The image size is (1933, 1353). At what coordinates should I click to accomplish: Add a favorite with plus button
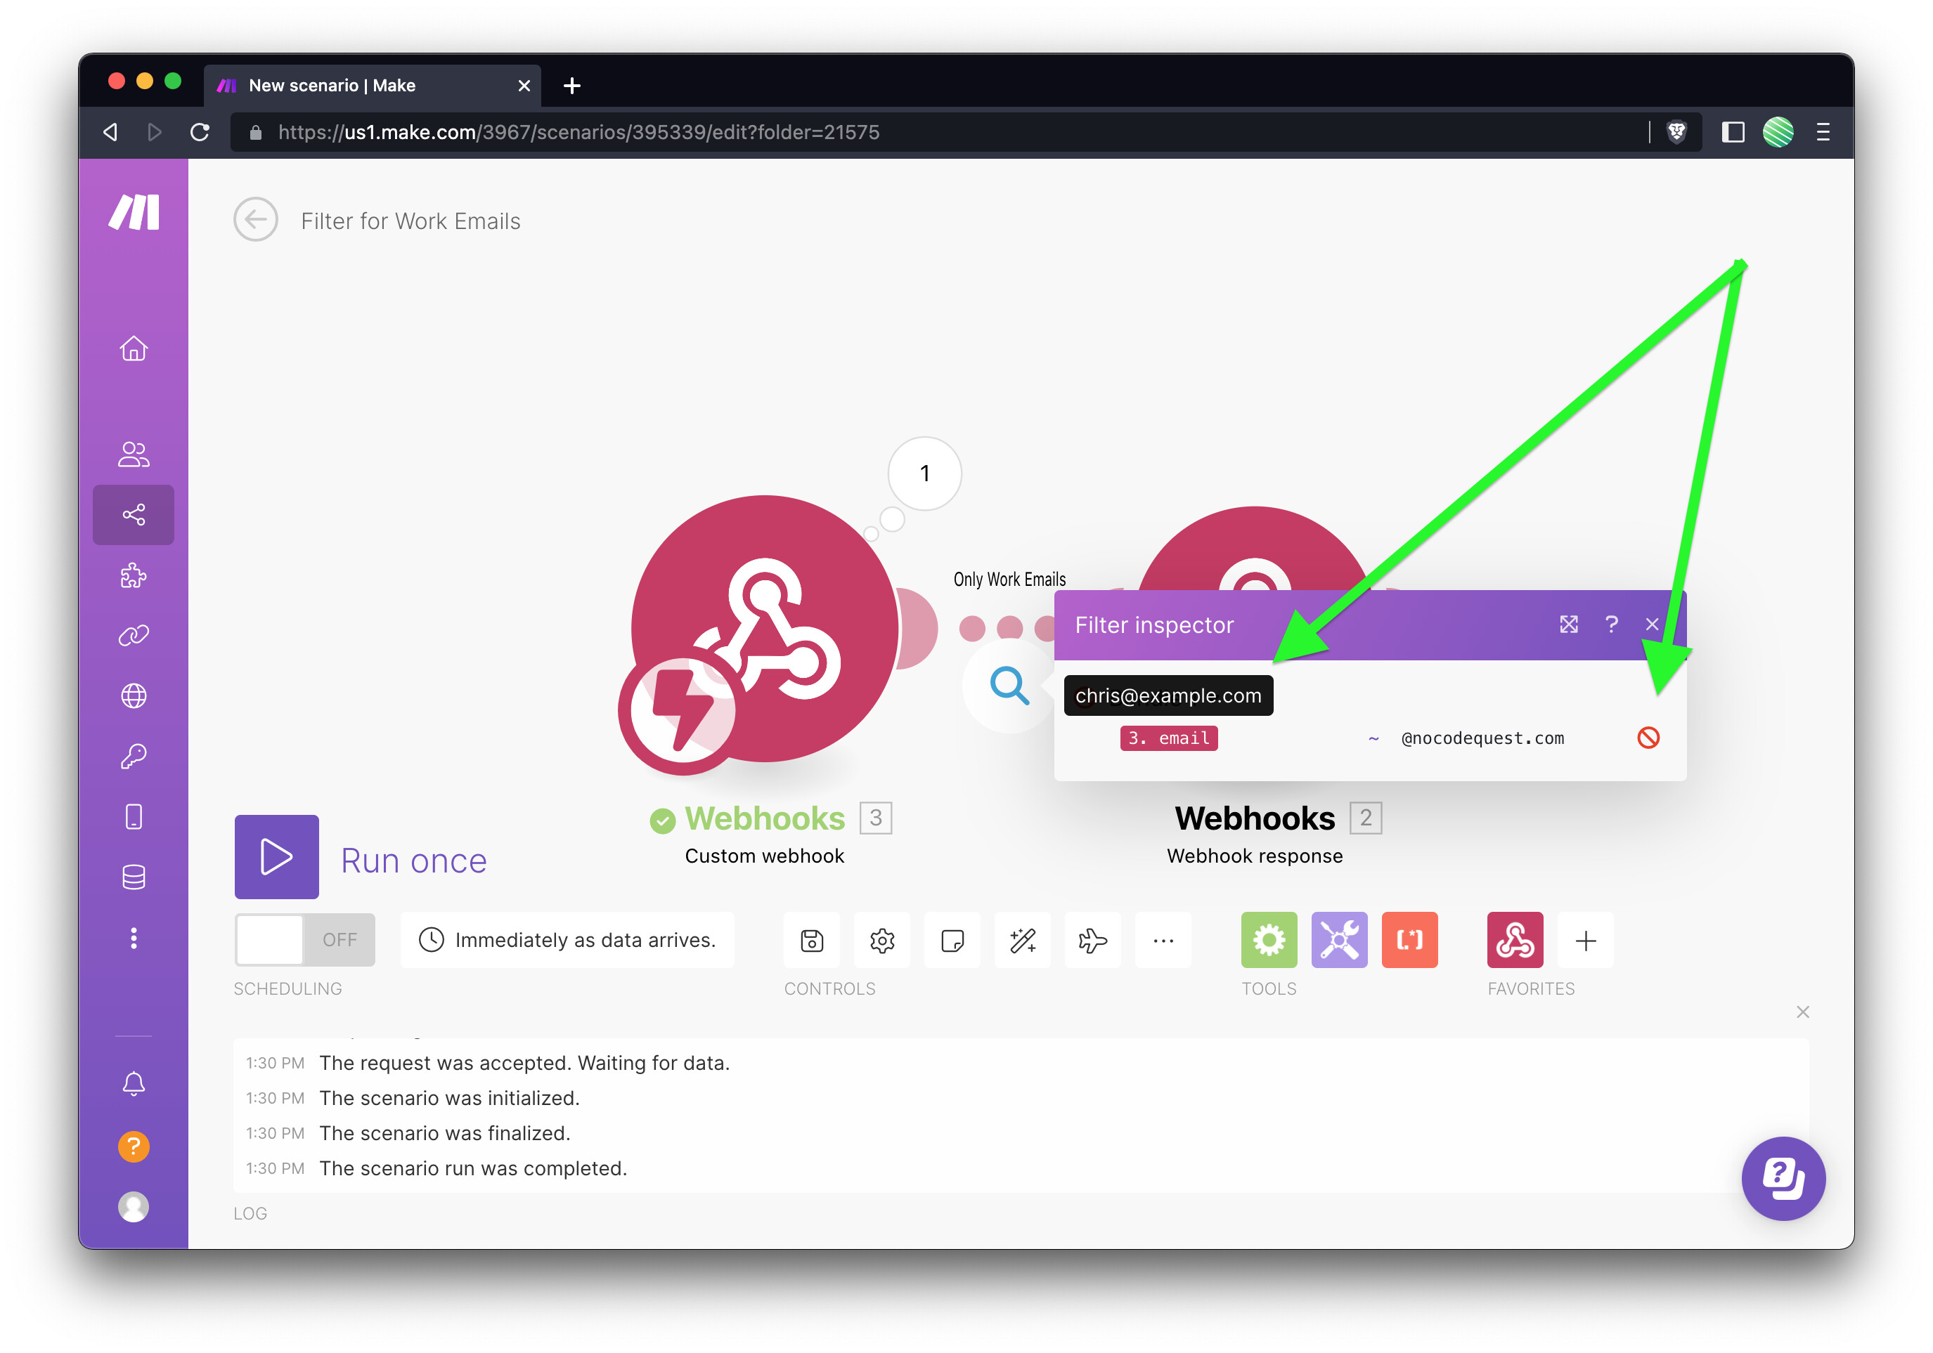click(x=1585, y=940)
